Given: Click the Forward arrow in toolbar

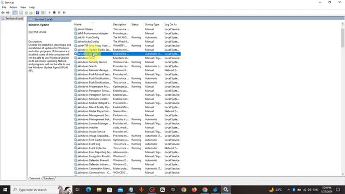Looking at the screenshot, I should coord(8,12).
